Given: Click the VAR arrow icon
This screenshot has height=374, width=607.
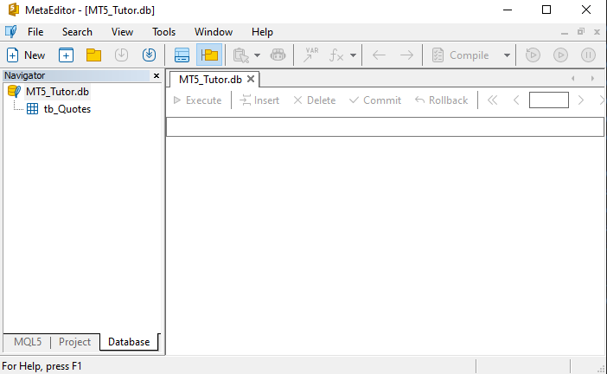Looking at the screenshot, I should coord(311,55).
